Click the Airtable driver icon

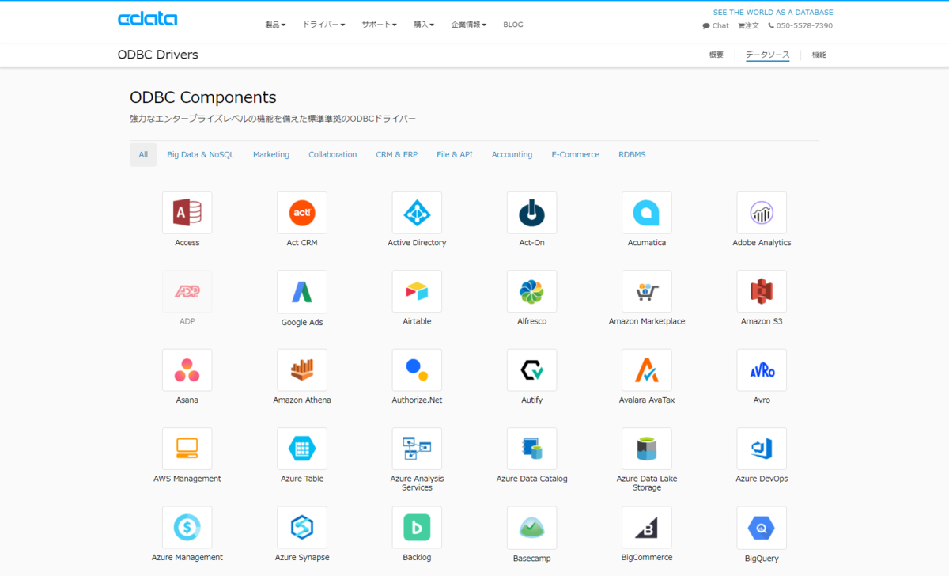[x=417, y=292]
